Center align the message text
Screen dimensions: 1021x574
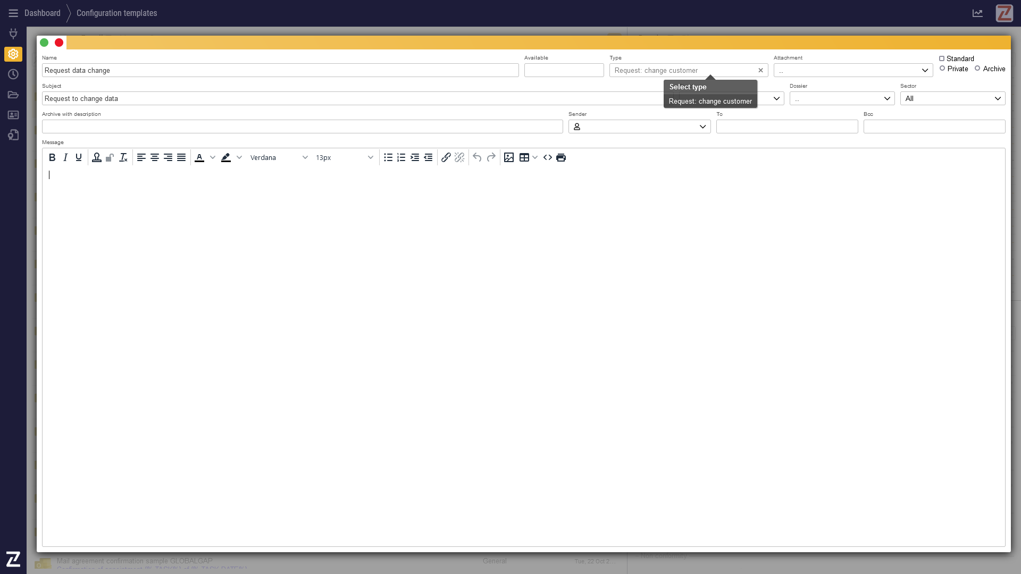[155, 157]
